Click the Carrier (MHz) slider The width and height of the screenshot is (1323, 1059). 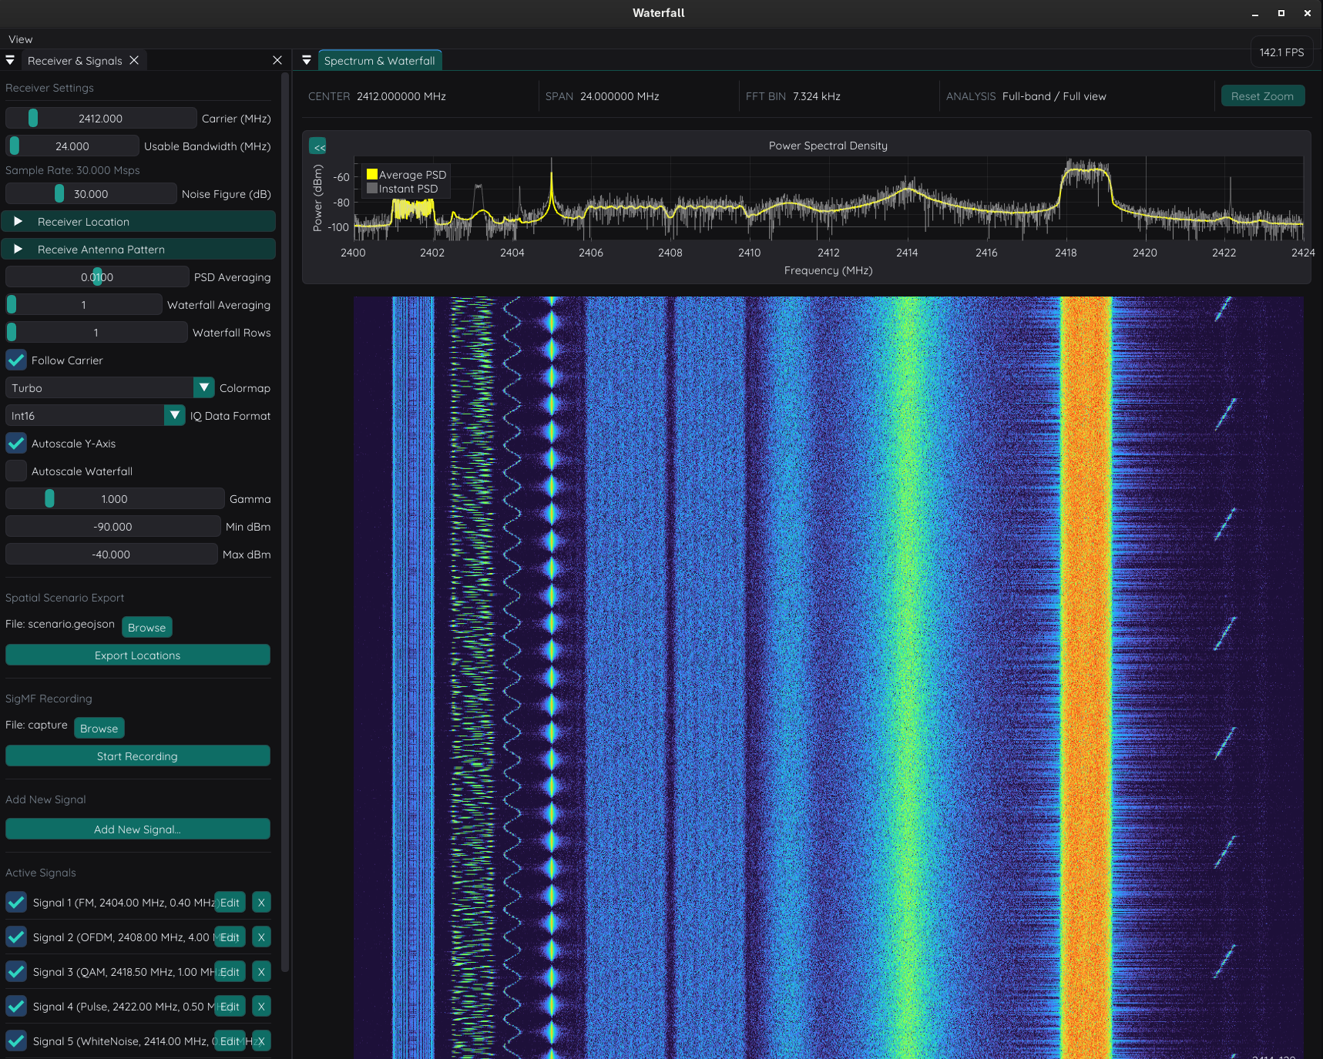click(x=101, y=119)
